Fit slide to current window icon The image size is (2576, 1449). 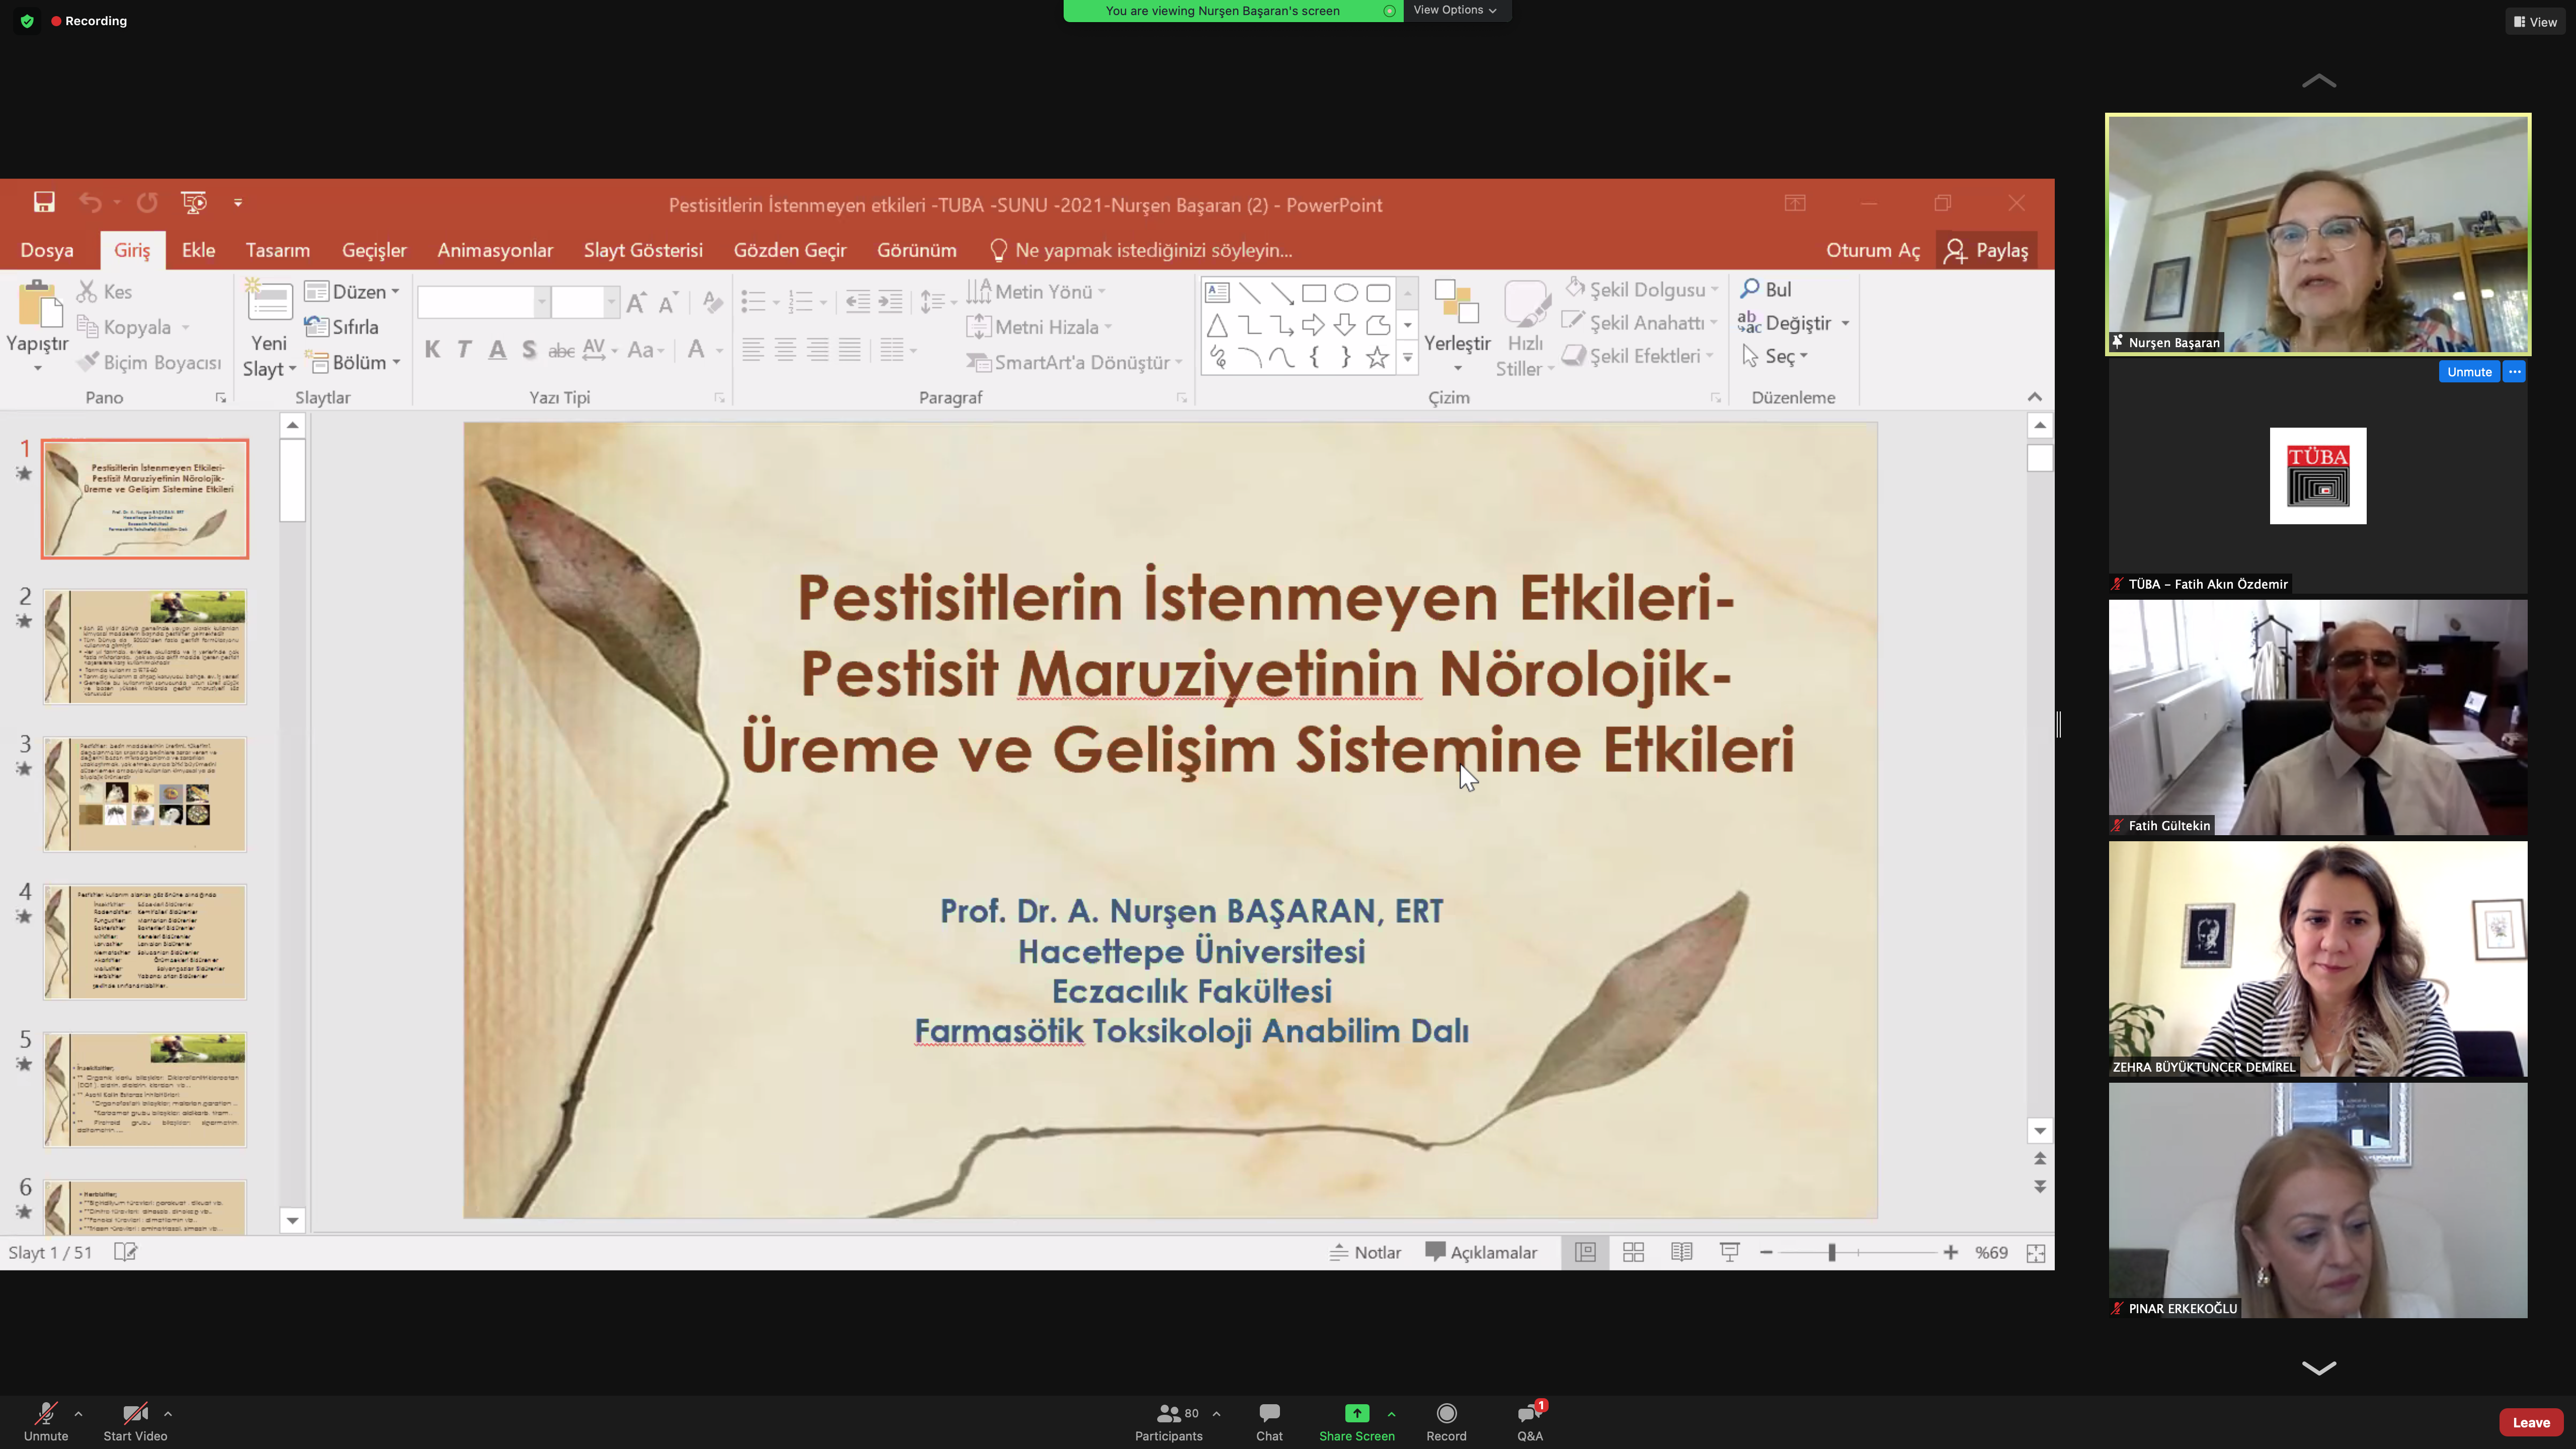click(x=2035, y=1253)
